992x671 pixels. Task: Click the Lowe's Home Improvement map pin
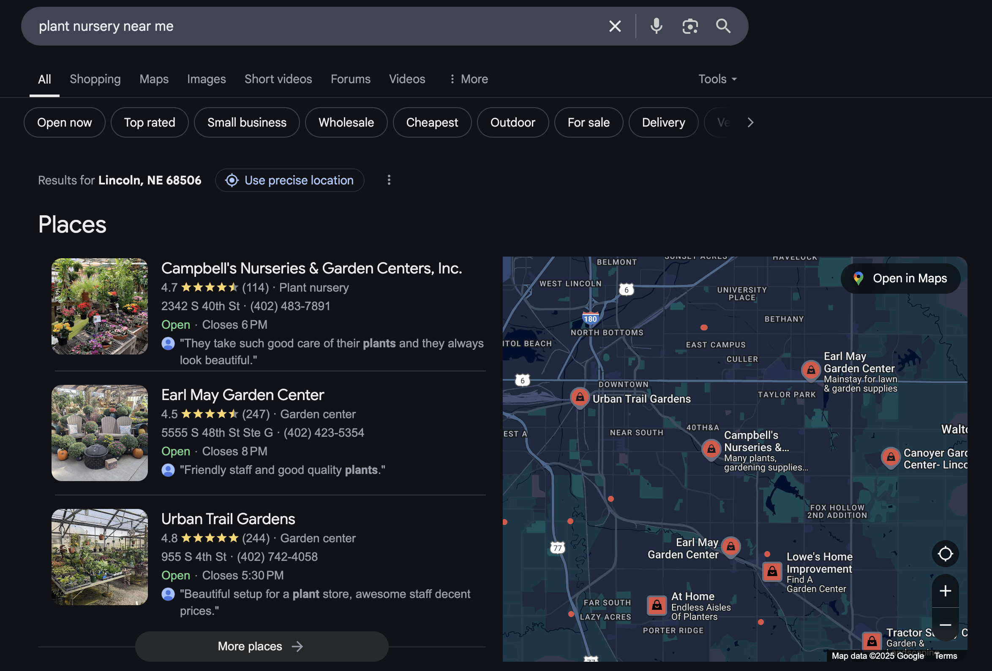coord(772,571)
